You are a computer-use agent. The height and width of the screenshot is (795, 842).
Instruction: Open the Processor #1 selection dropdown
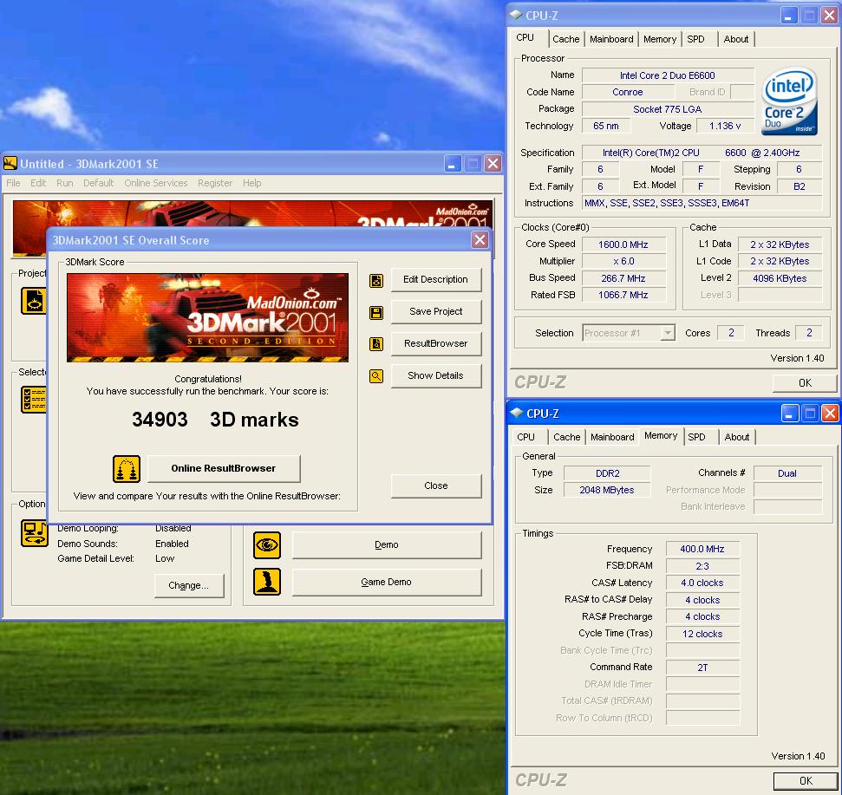(667, 333)
